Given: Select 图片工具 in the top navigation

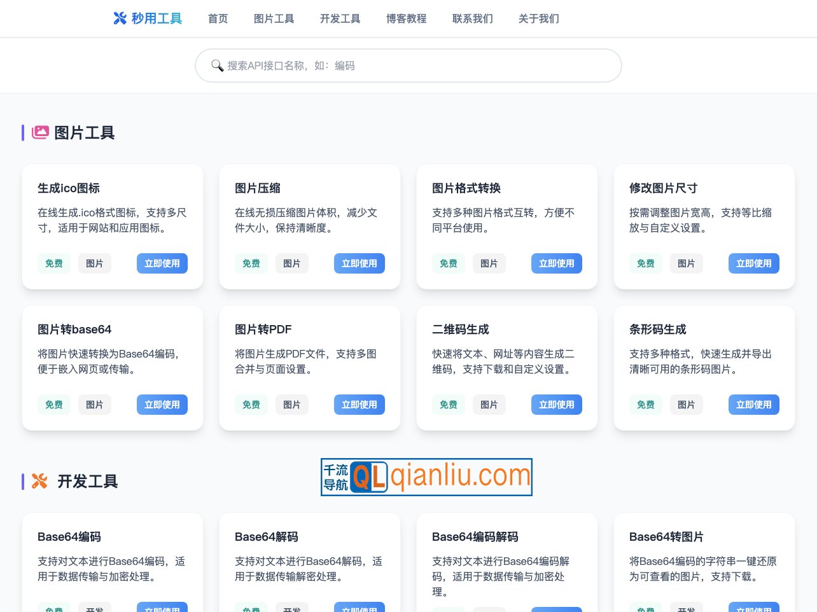Looking at the screenshot, I should [x=274, y=18].
